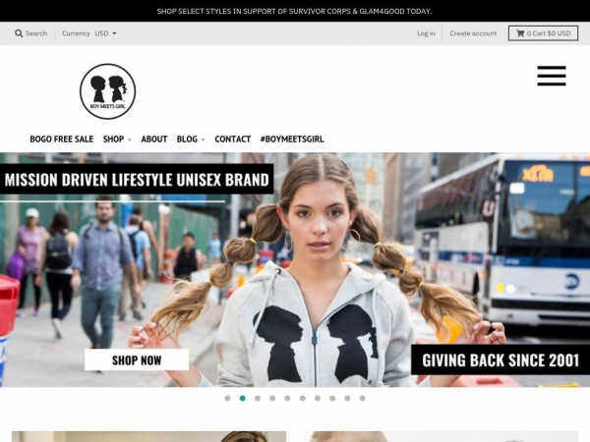
Task: Select the seventh carousel dot
Action: 318,398
